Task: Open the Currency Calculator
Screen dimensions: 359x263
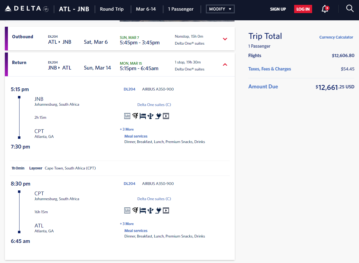Action: tap(336, 37)
